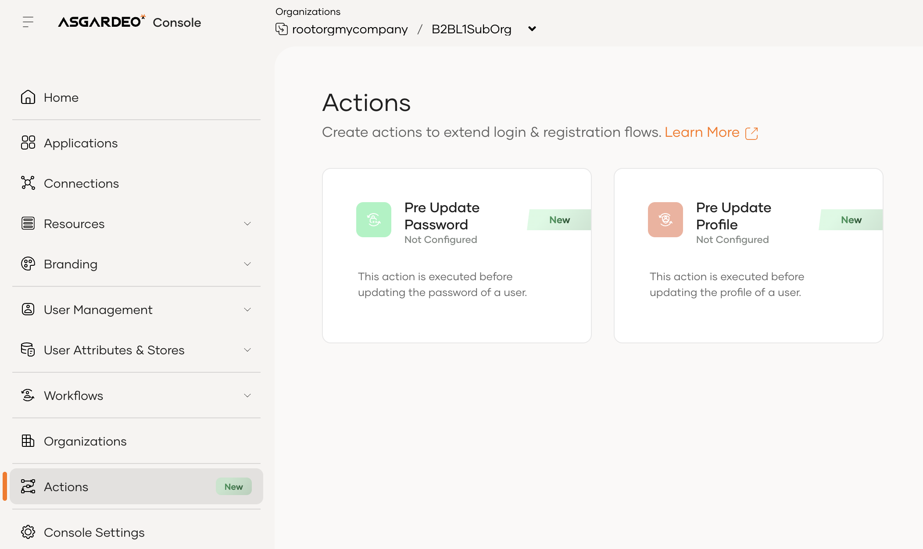This screenshot has height=549, width=923.
Task: Open Console Settings via the gear icon
Action: [29, 532]
